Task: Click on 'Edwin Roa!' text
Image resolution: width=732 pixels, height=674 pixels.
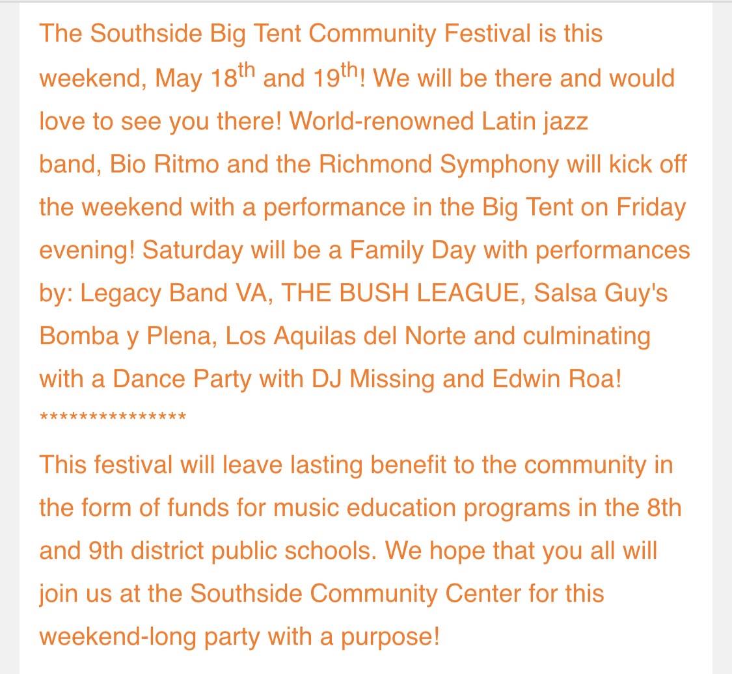Action: pos(557,379)
